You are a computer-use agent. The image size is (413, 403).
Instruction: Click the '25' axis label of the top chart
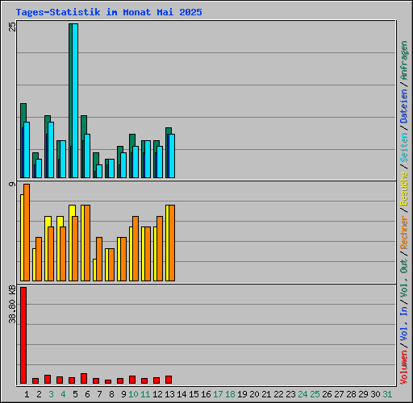pos(12,27)
